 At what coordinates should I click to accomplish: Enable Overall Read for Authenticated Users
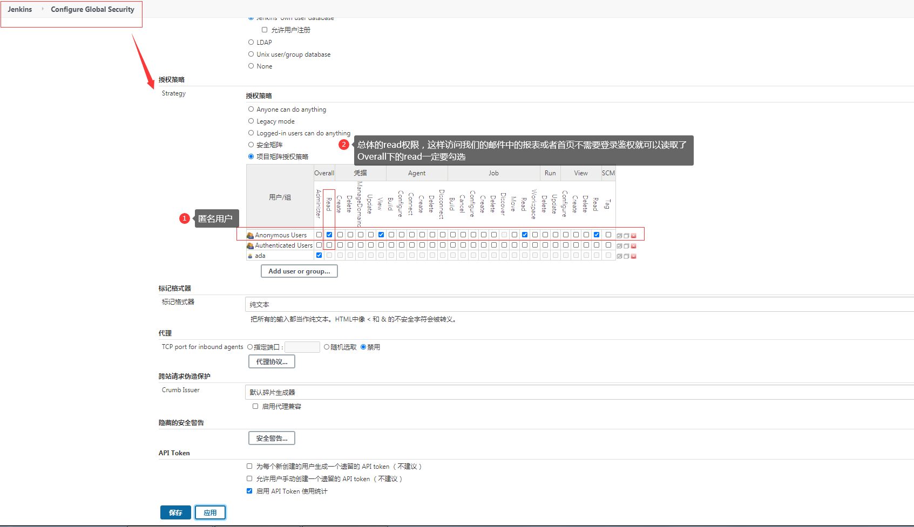(329, 245)
